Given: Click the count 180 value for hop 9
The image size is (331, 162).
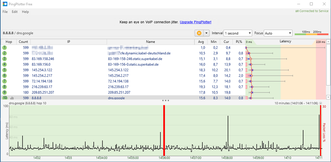Looking at the screenshot, I should [26, 92].
